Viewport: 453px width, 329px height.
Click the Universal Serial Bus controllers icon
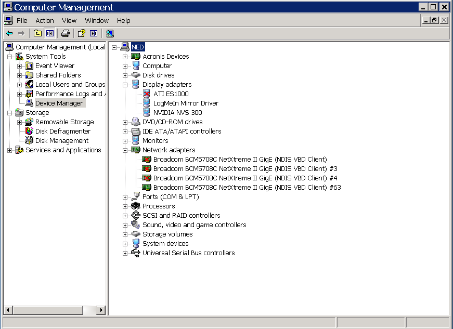point(136,253)
